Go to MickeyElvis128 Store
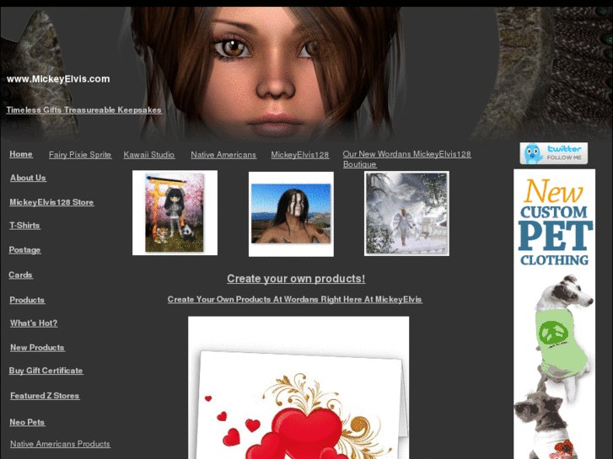Image resolution: width=613 pixels, height=459 pixels. pyautogui.click(x=51, y=202)
